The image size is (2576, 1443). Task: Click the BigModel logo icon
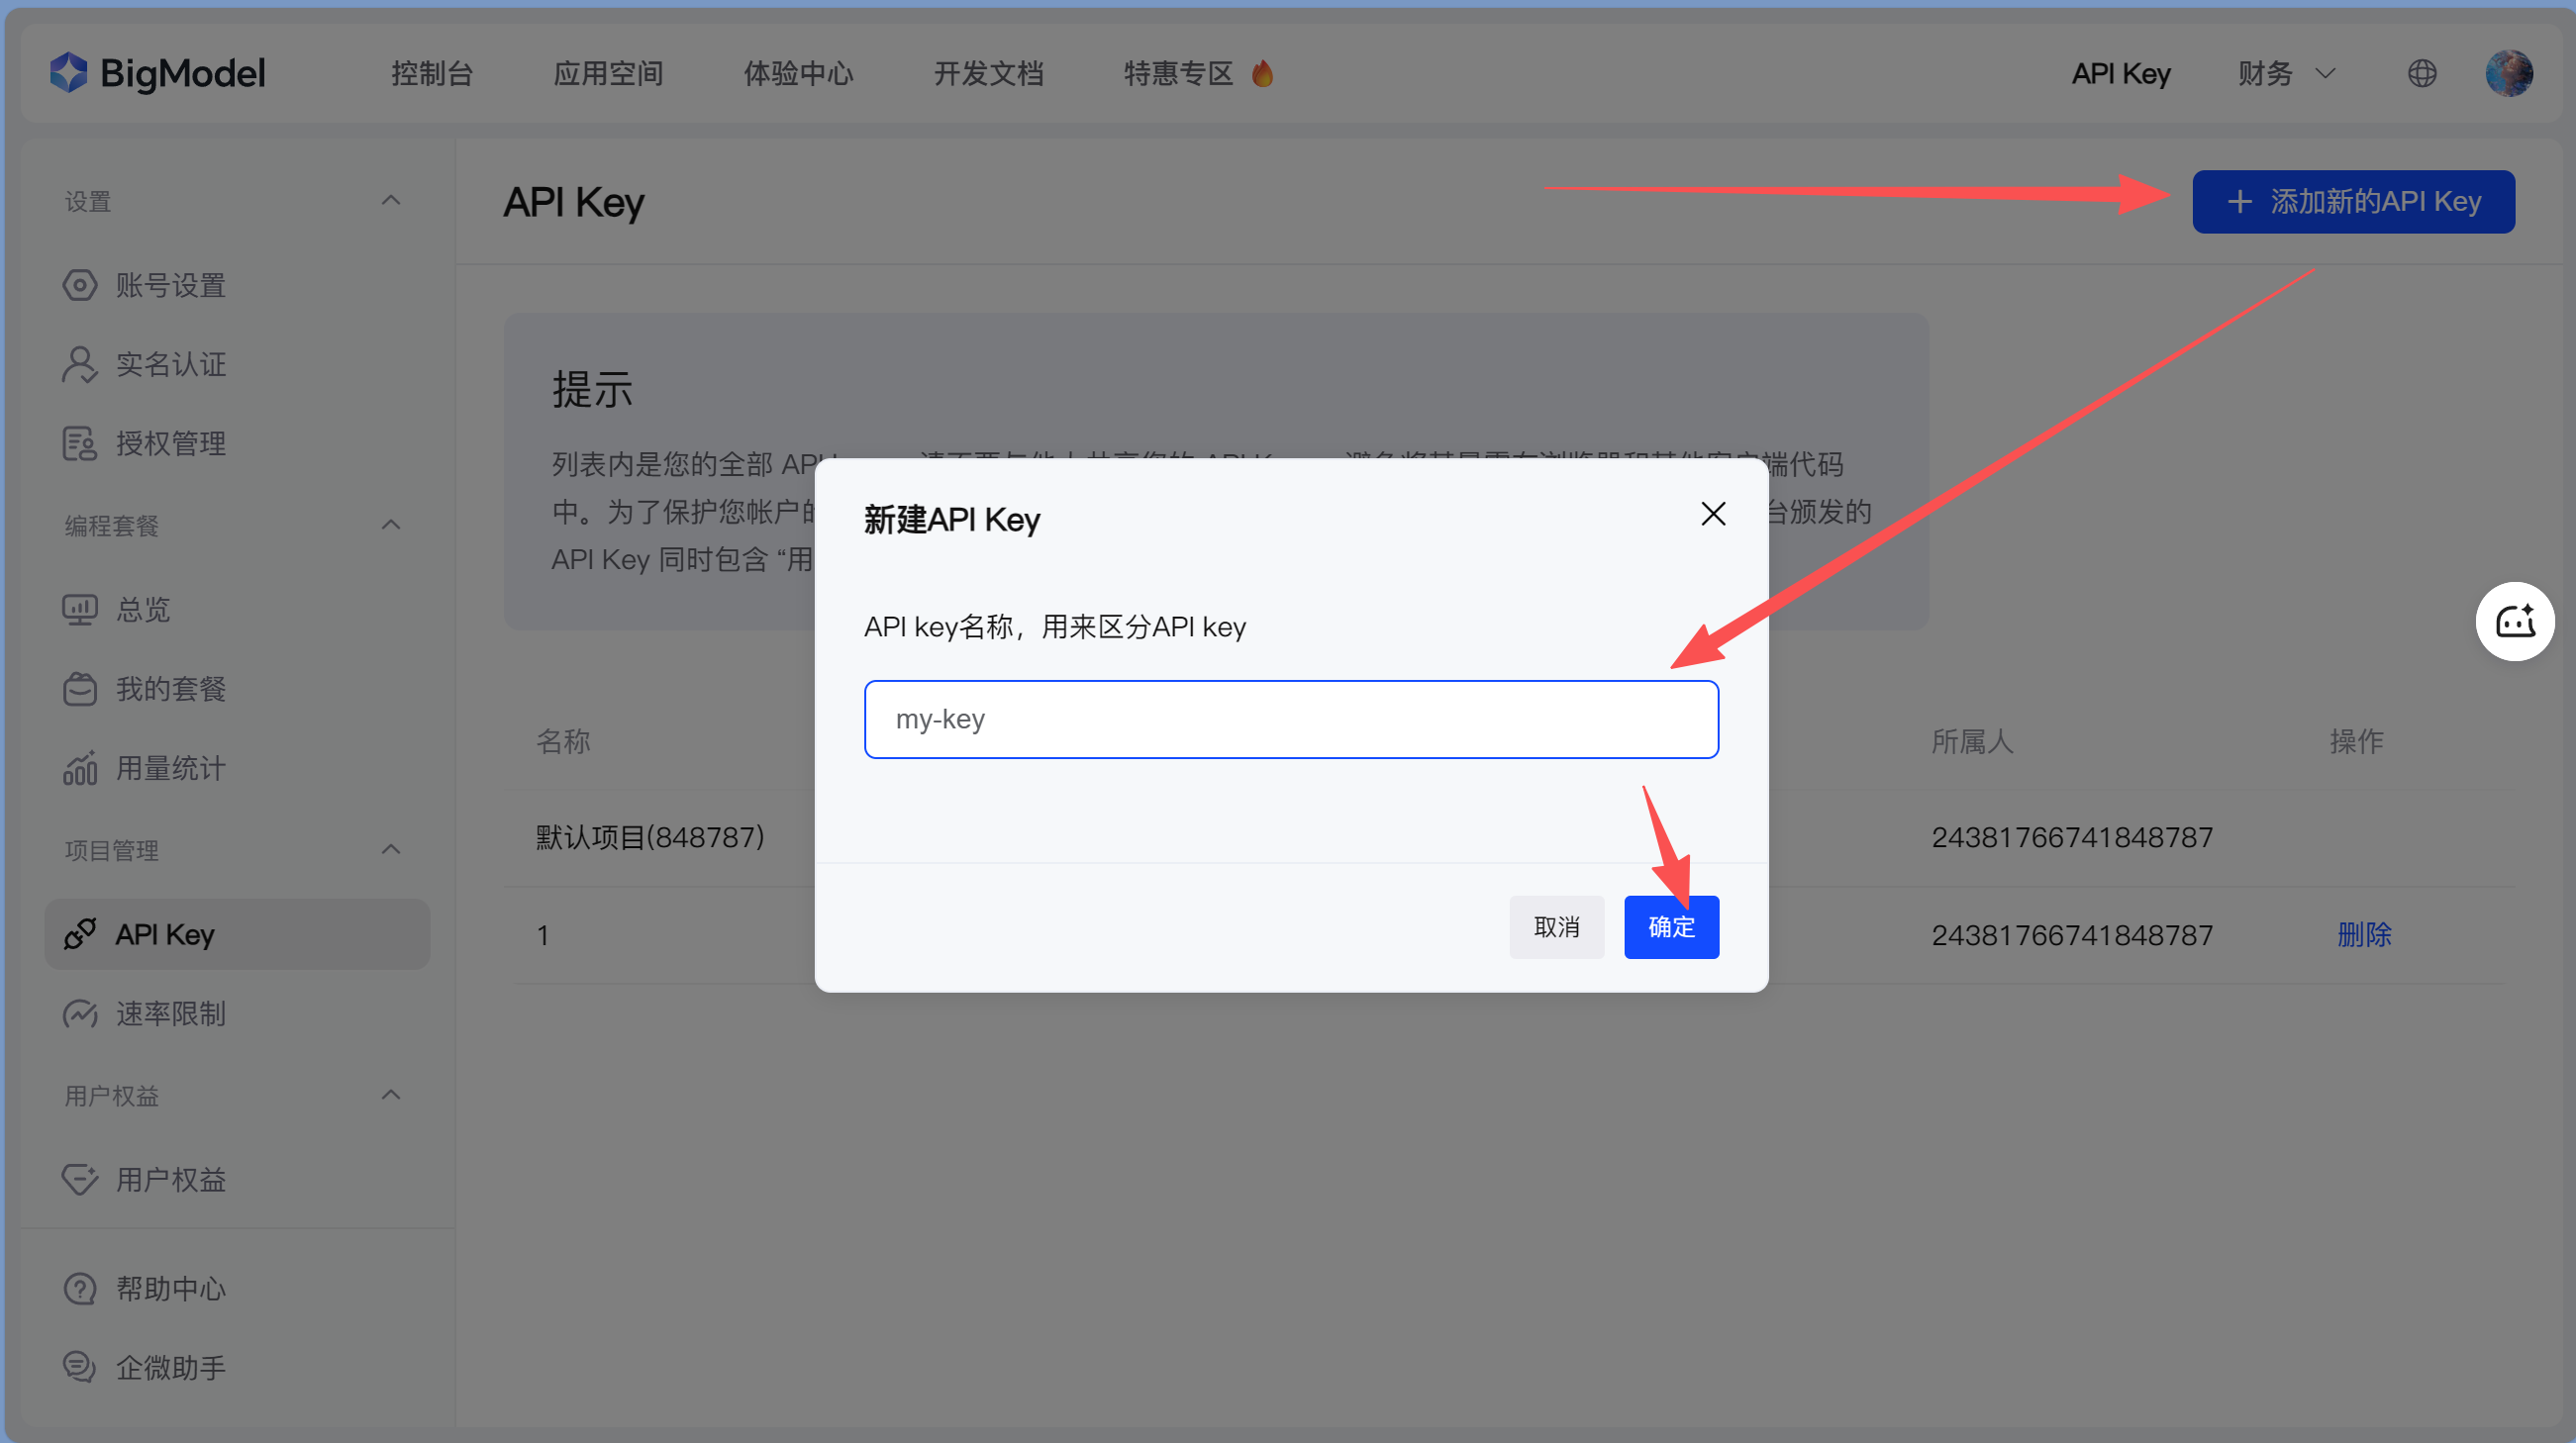click(69, 73)
